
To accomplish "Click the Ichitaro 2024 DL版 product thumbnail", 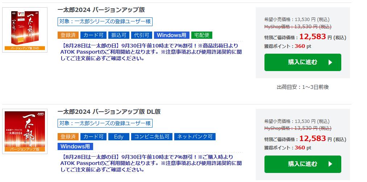I will coord(25,131).
